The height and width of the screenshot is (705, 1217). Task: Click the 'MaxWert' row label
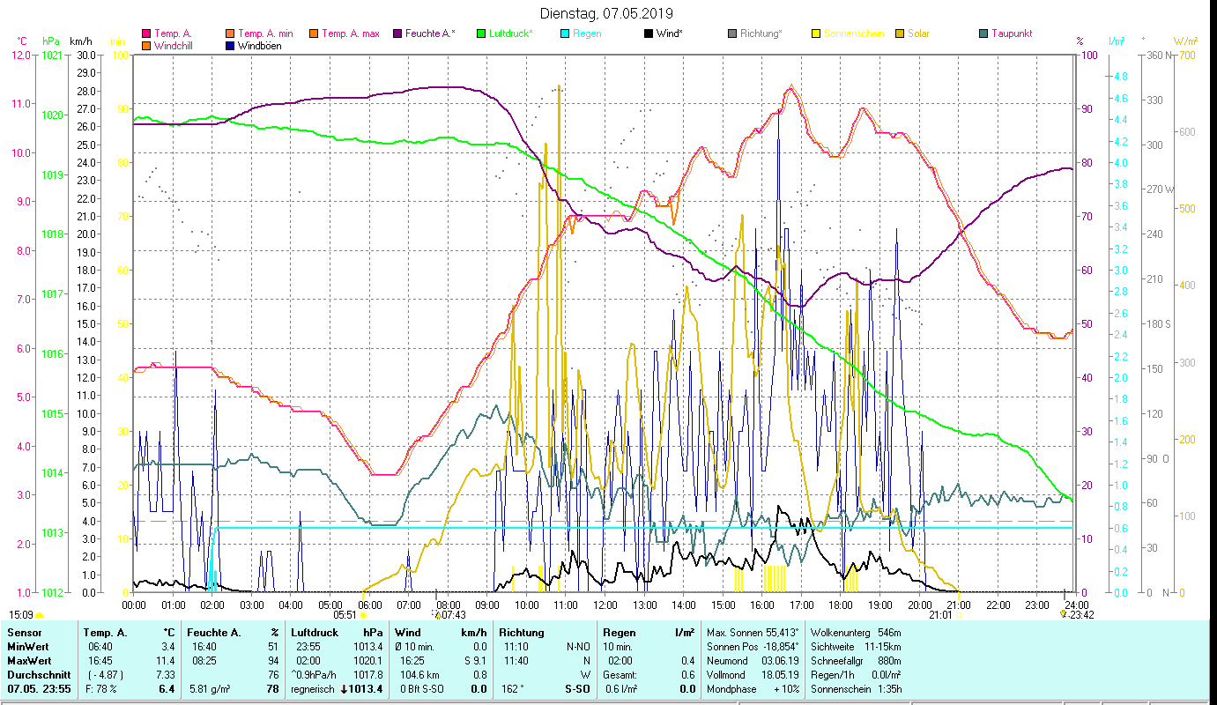pyautogui.click(x=28, y=661)
